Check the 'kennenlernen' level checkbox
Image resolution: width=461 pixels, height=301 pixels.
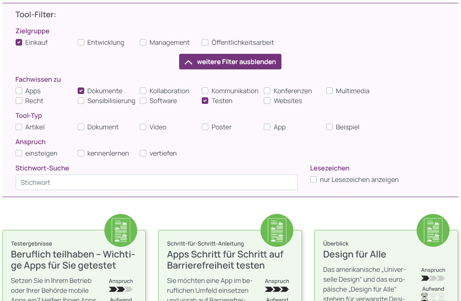(x=81, y=153)
